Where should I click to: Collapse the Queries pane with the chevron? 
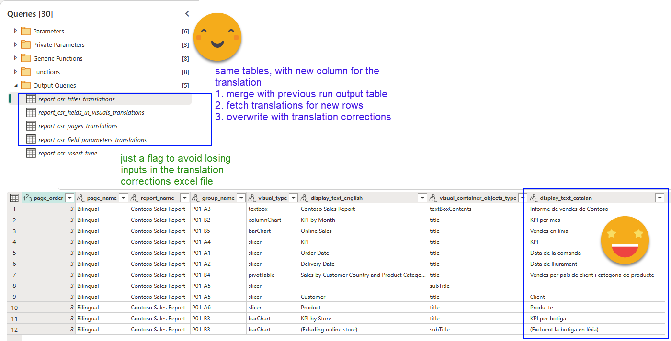click(x=187, y=14)
